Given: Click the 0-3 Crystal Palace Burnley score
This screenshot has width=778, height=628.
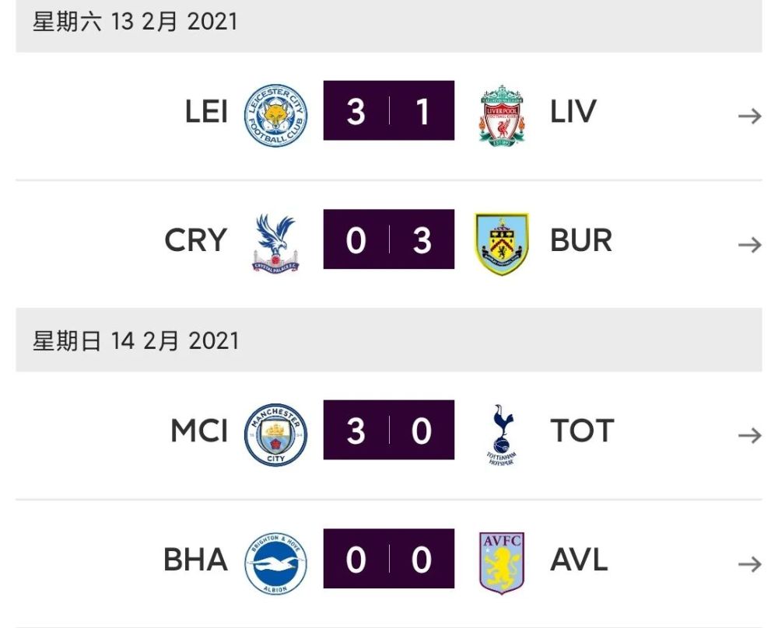Looking at the screenshot, I should (x=388, y=239).
